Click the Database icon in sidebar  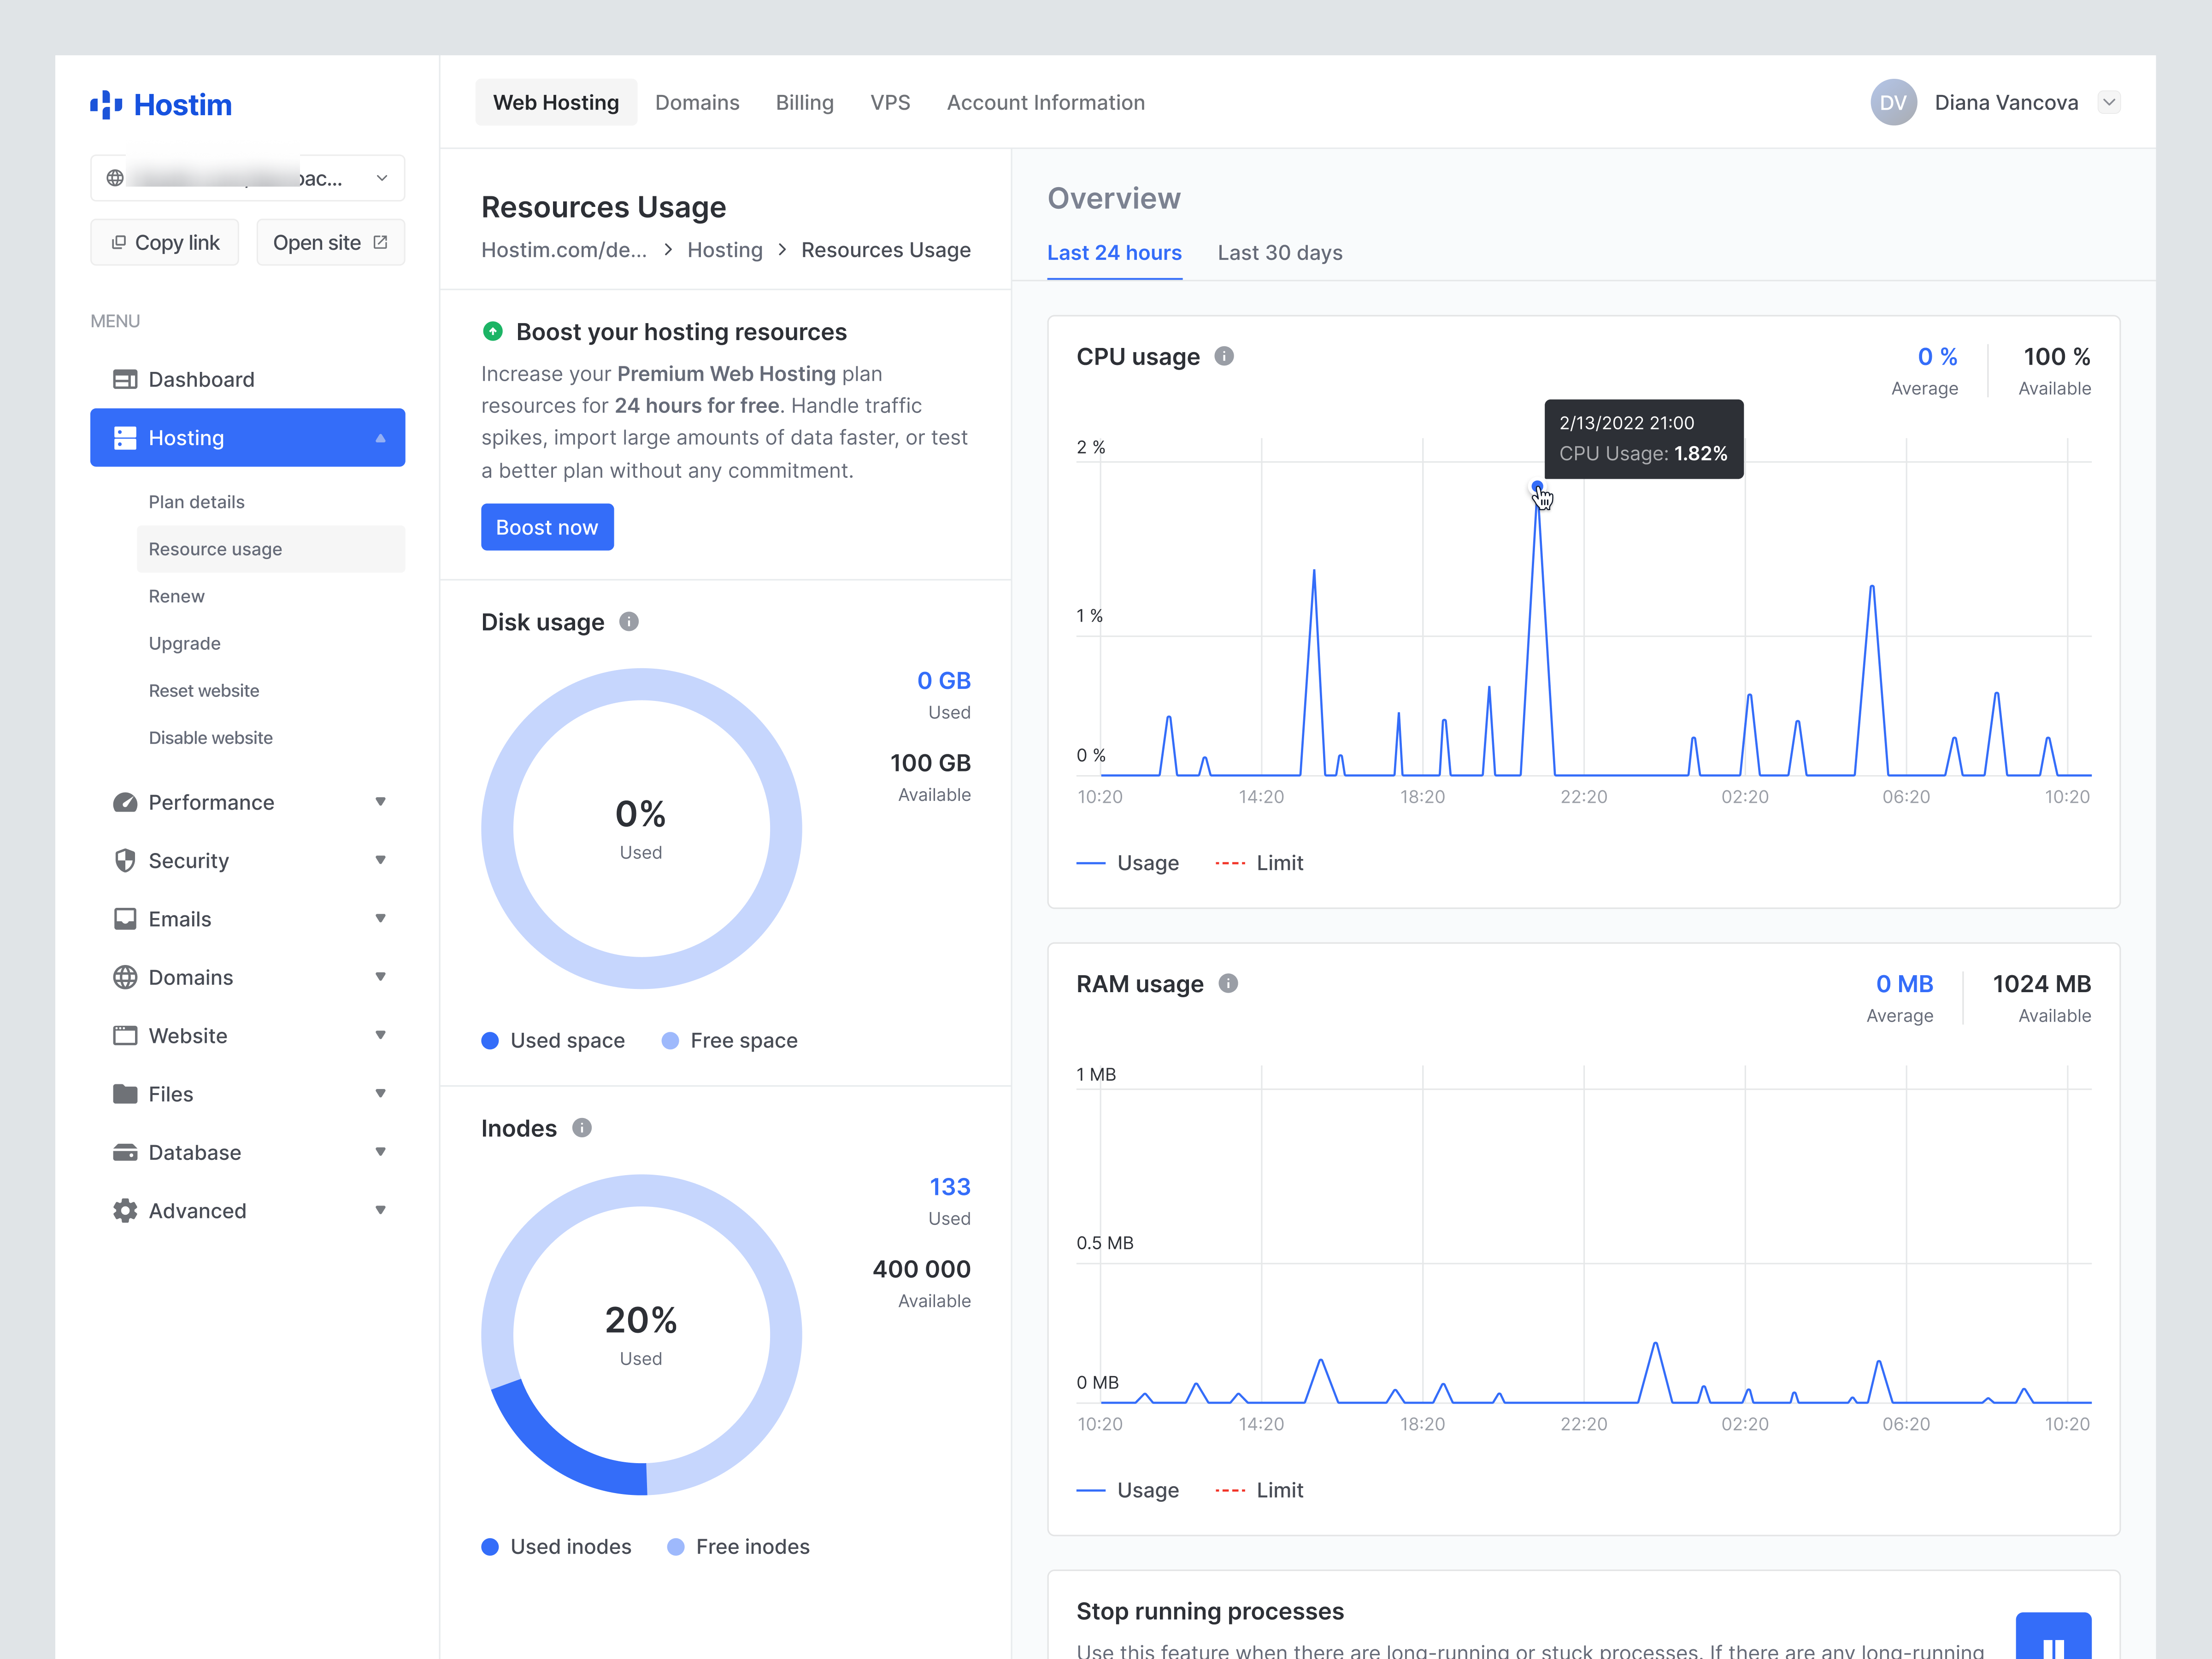point(125,1152)
